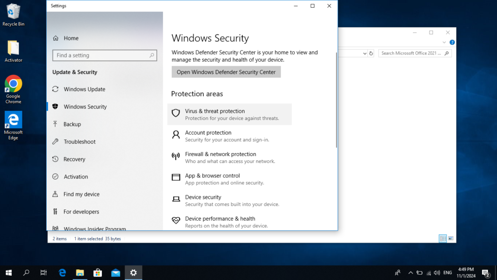Click Settings gear in taskbar

(133, 273)
